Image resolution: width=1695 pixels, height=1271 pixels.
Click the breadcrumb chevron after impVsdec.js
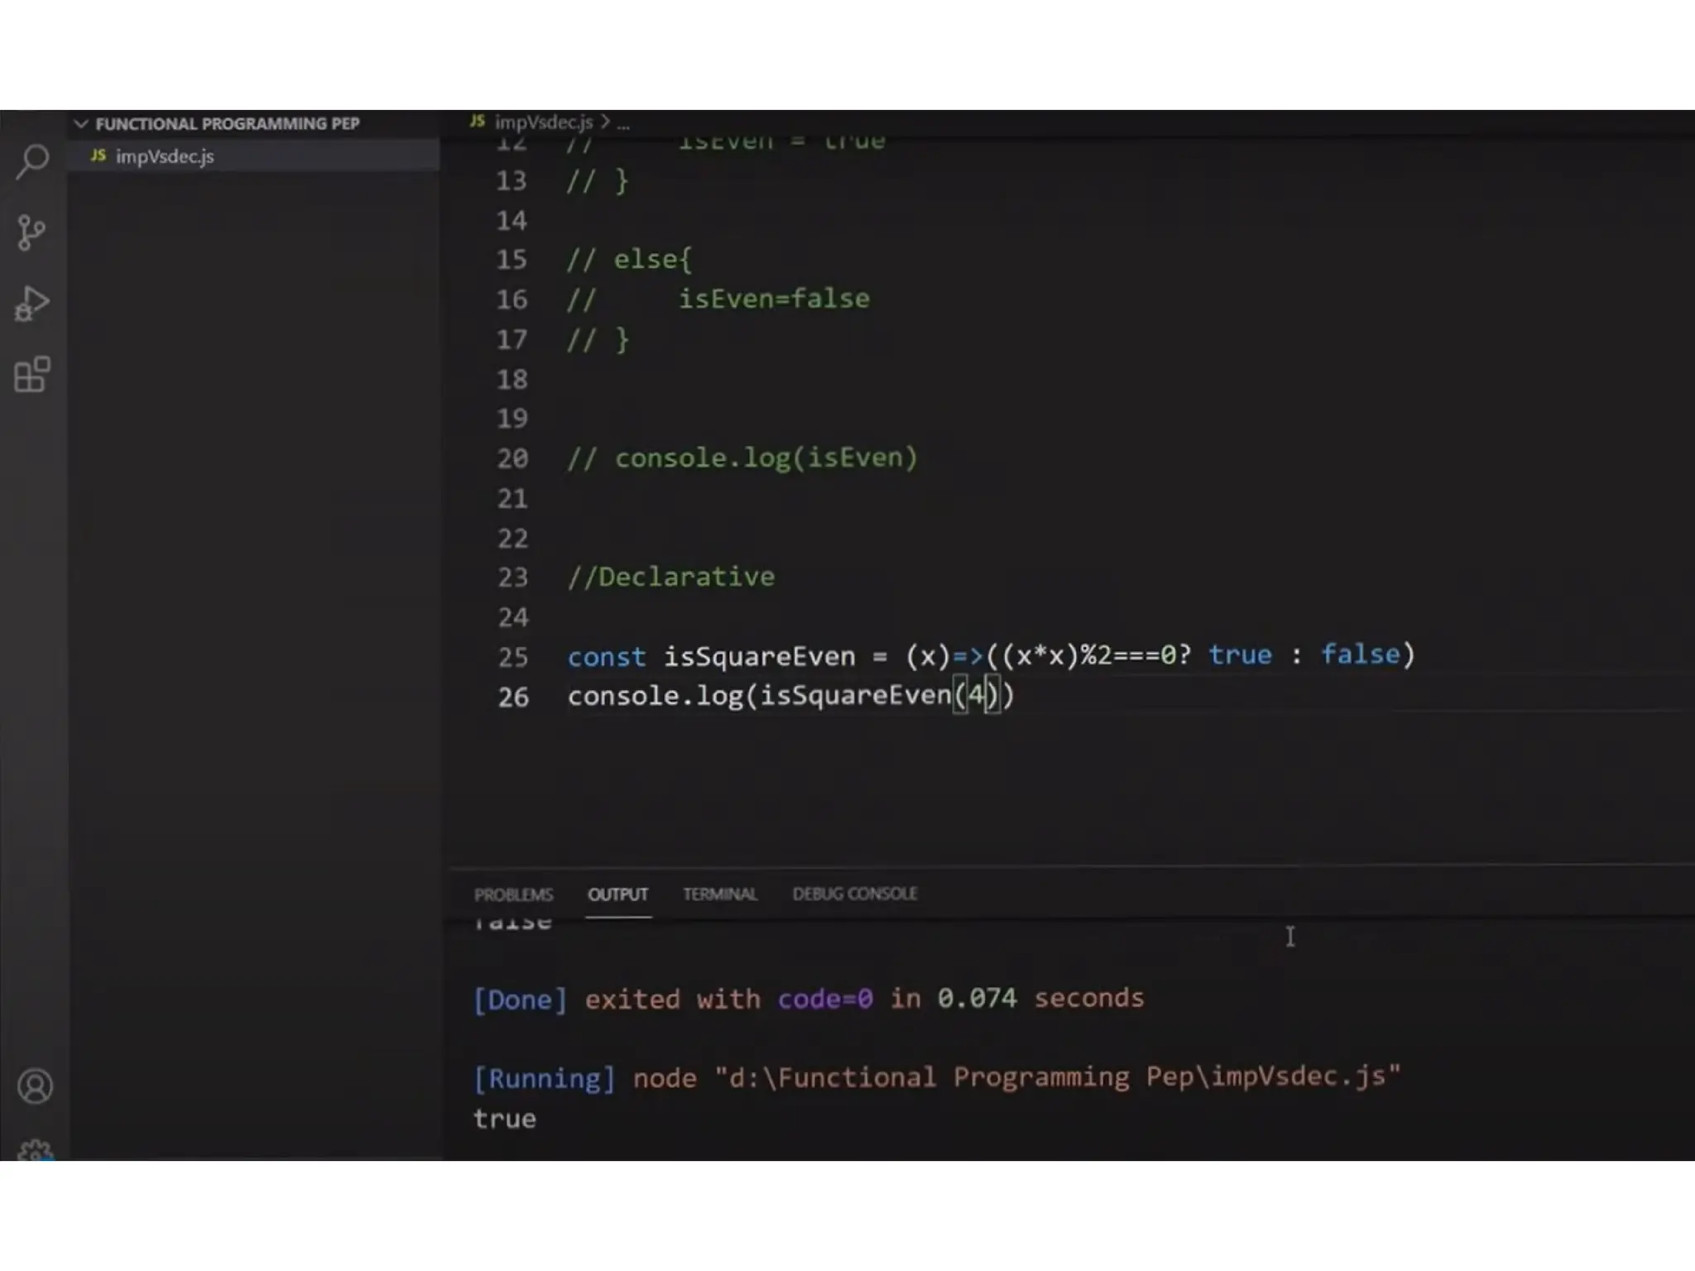click(606, 122)
